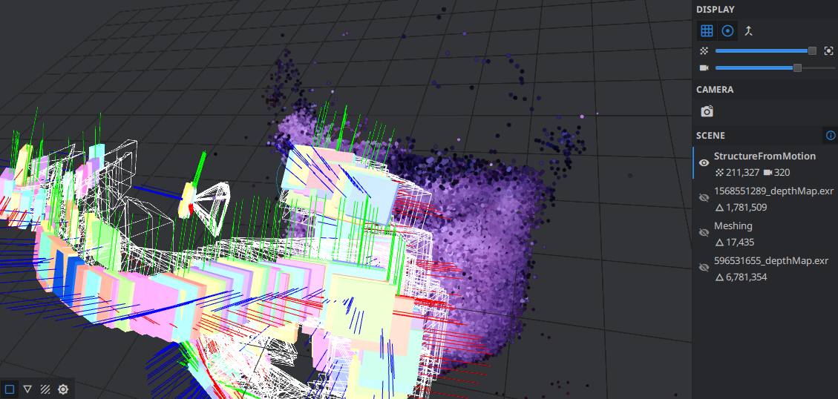
Task: Adjust the point size slider
Action: (x=766, y=50)
